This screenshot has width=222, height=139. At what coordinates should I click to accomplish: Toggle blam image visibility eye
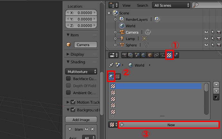click(87, 129)
